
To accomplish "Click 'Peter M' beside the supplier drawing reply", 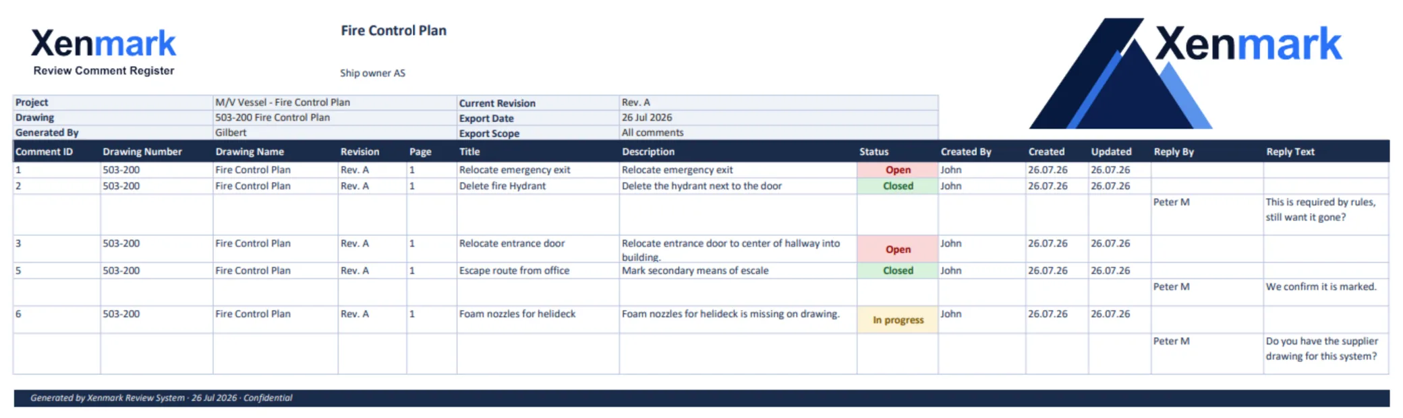I will click(1171, 341).
